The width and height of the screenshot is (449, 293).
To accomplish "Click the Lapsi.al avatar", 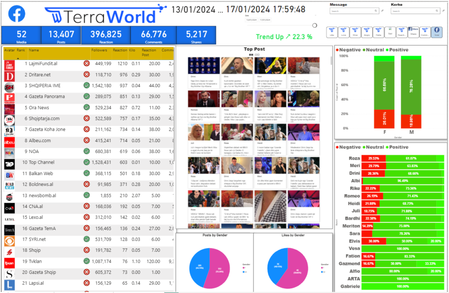I will pyautogui.click(x=10, y=285).
